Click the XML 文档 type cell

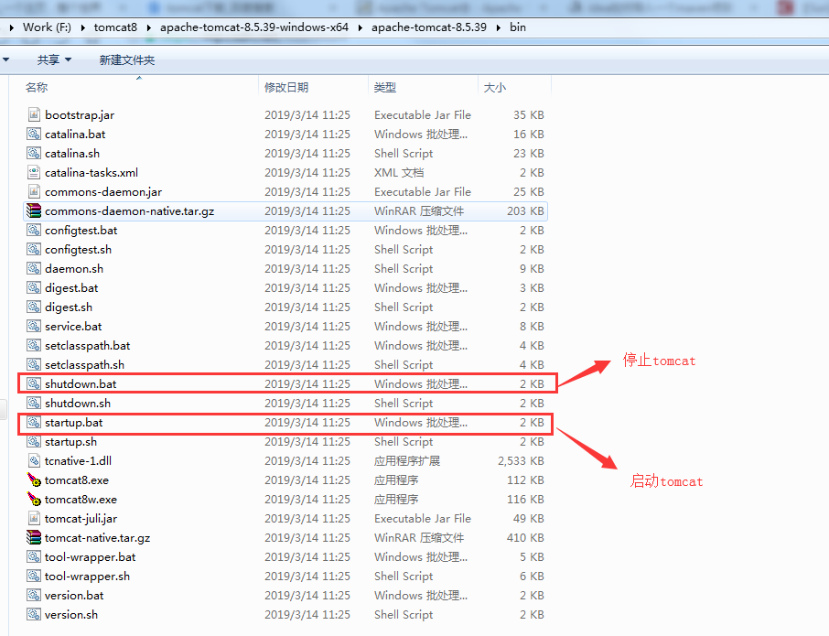399,172
